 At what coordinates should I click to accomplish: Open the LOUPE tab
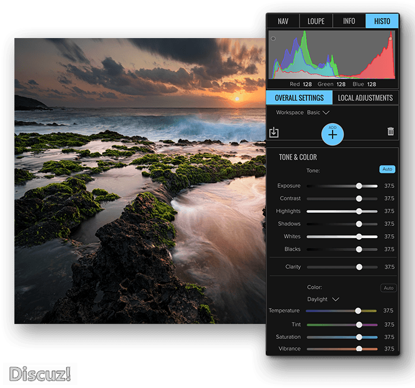pos(316,21)
